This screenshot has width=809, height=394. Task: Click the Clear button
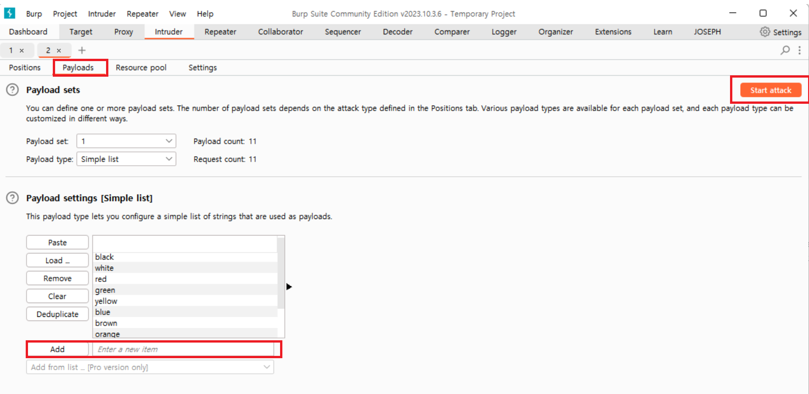coord(57,296)
